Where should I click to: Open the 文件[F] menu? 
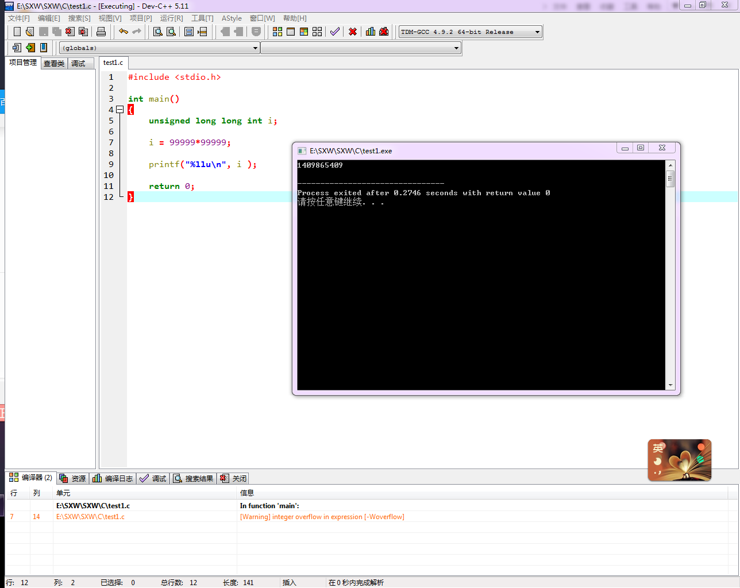(x=19, y=18)
